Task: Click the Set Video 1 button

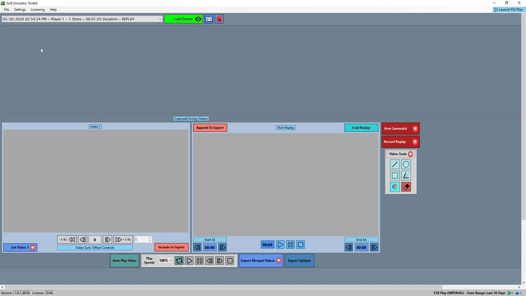Action: click(20, 247)
